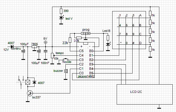Screen dimensions: 176x112
Task: Select the 12V input label
Action: pyautogui.click(x=6, y=50)
